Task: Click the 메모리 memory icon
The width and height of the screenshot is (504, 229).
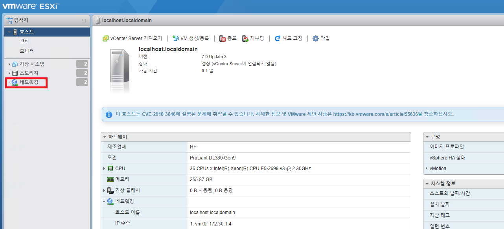Action: (x=110, y=179)
